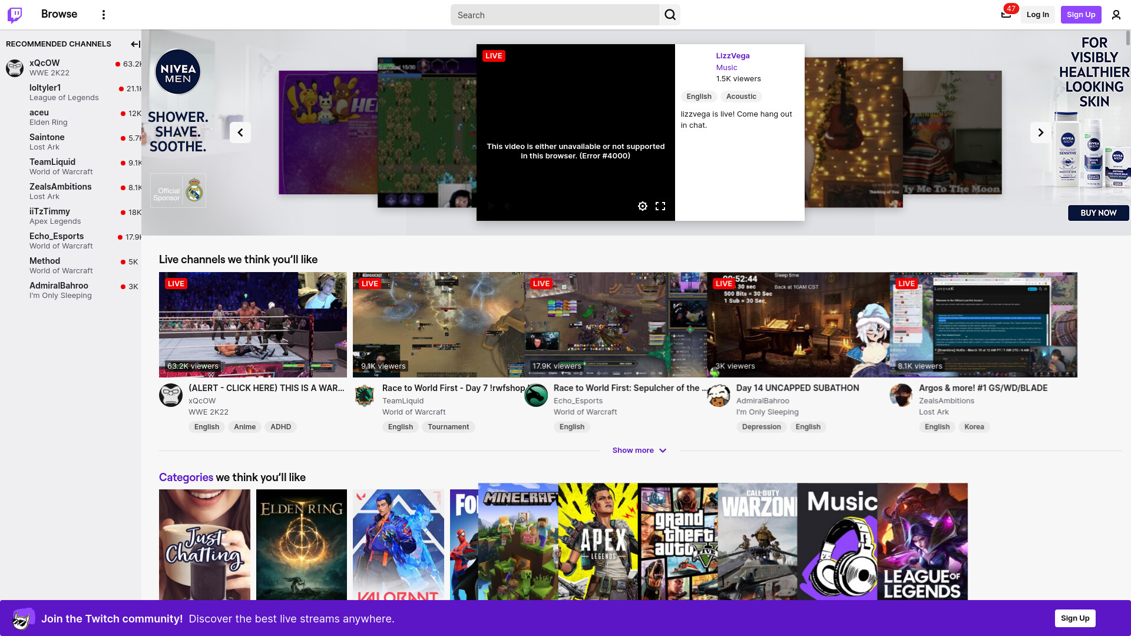Image resolution: width=1131 pixels, height=636 pixels.
Task: Go to next carousel stream
Action: (1041, 132)
